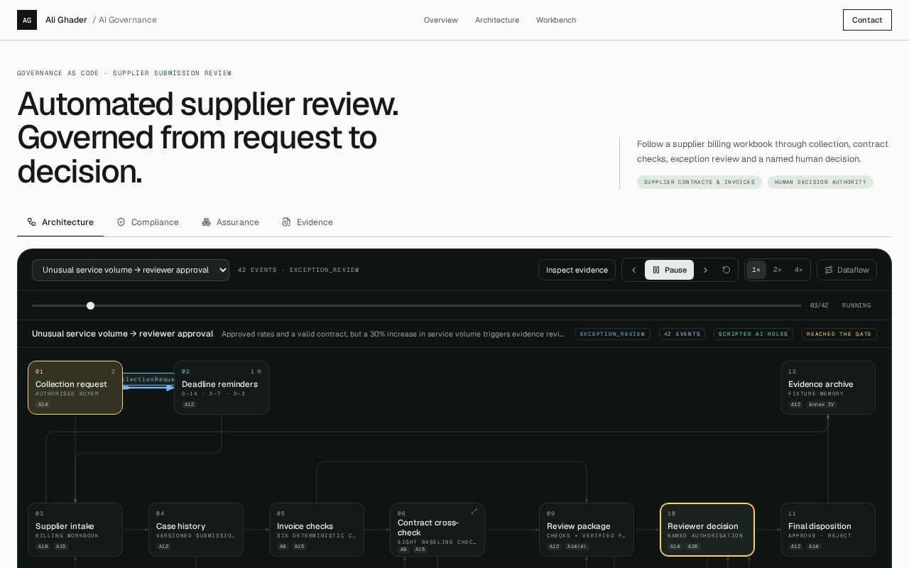Click the REACHED THE GATE tag
The height and width of the screenshot is (568, 909).
click(x=839, y=334)
